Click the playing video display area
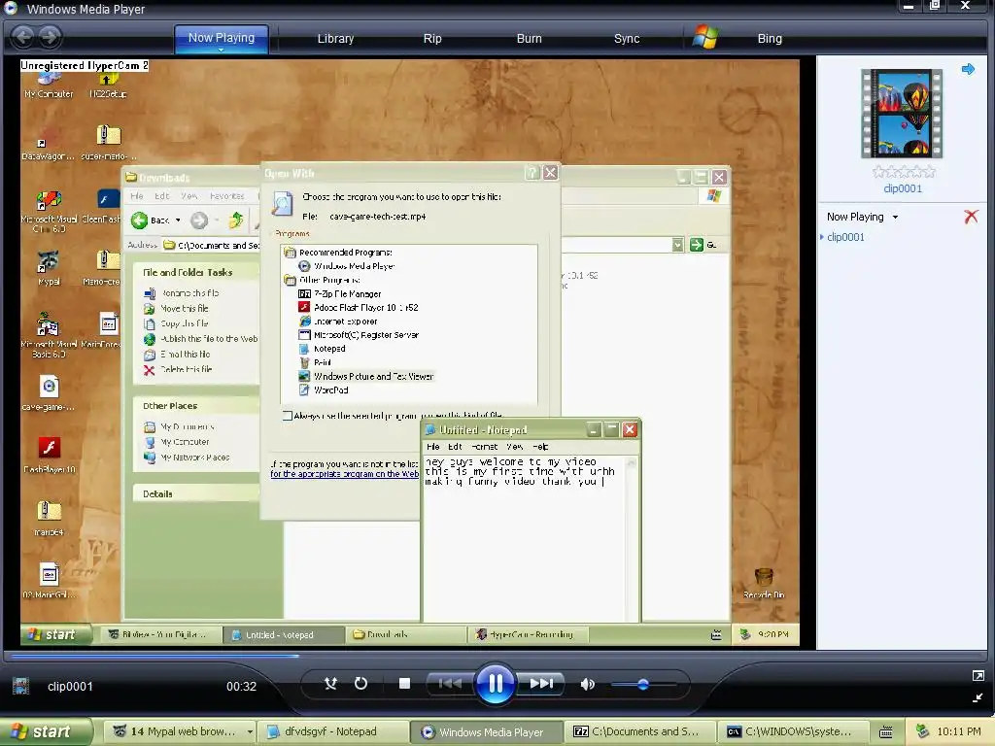Screen dimensions: 995x746 tap(409, 353)
